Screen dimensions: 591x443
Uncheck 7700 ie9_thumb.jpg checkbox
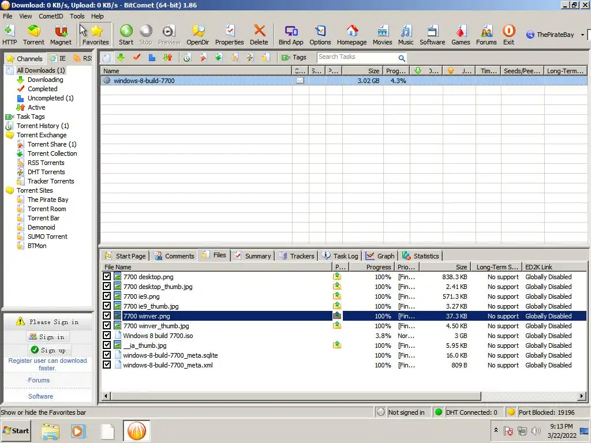107,306
